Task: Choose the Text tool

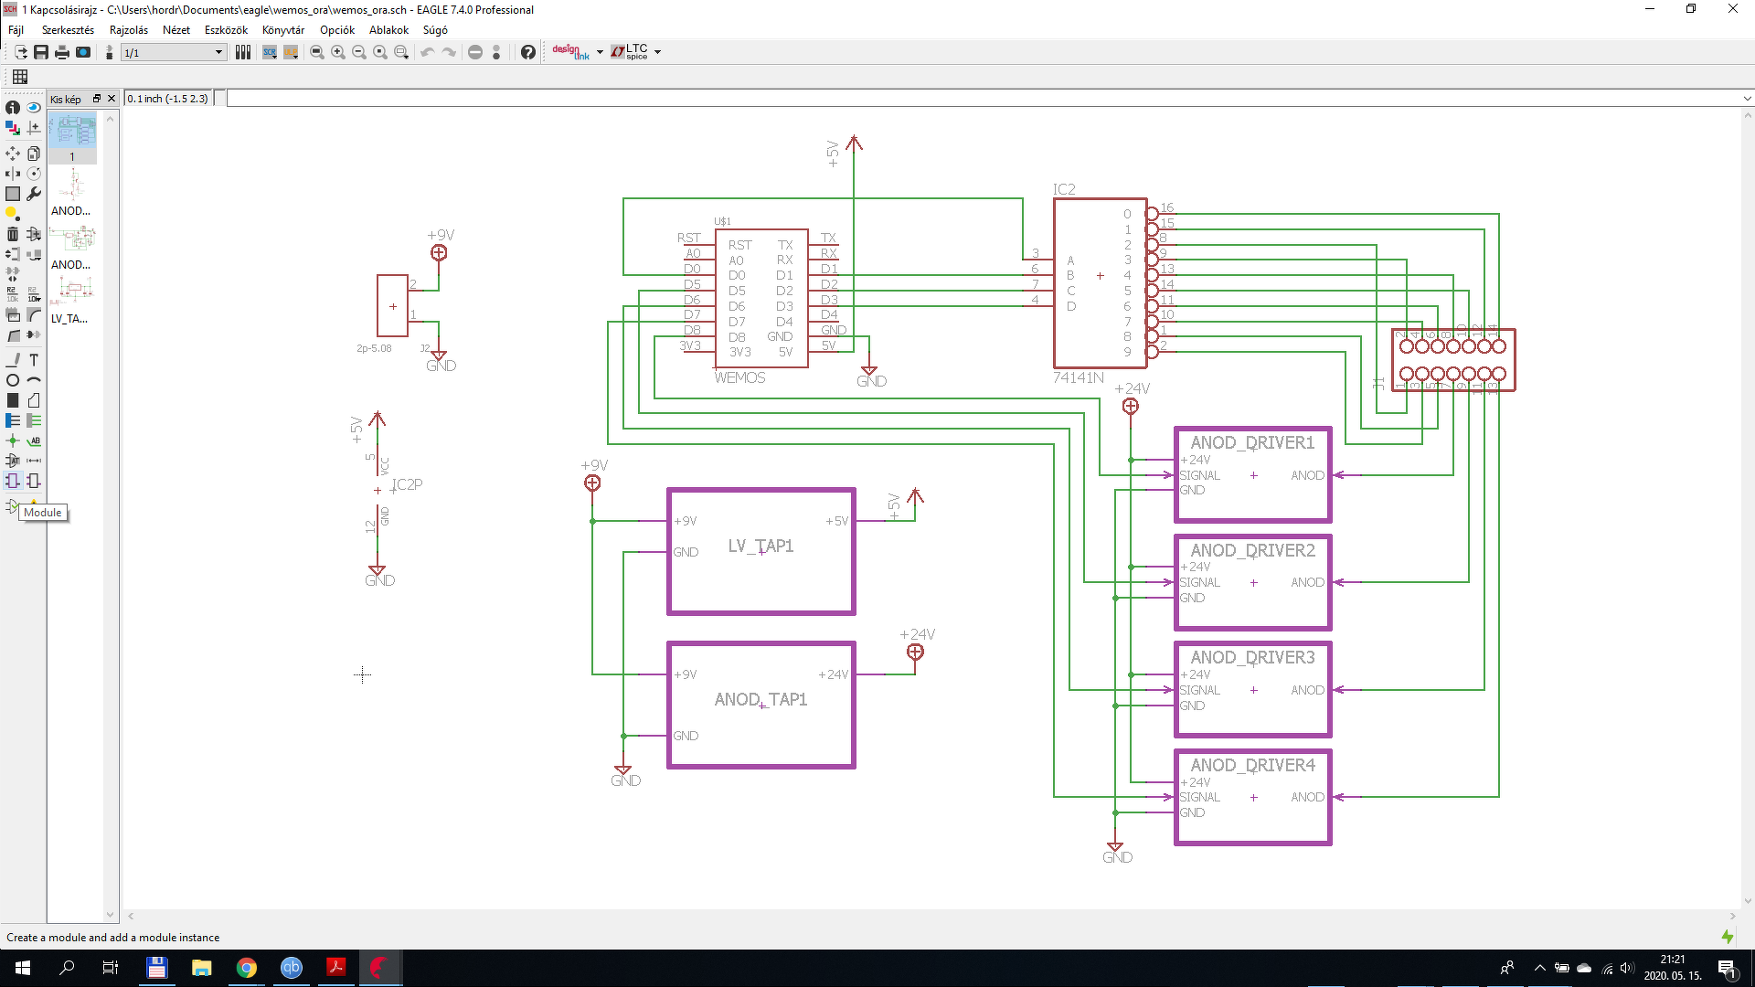Action: tap(34, 360)
